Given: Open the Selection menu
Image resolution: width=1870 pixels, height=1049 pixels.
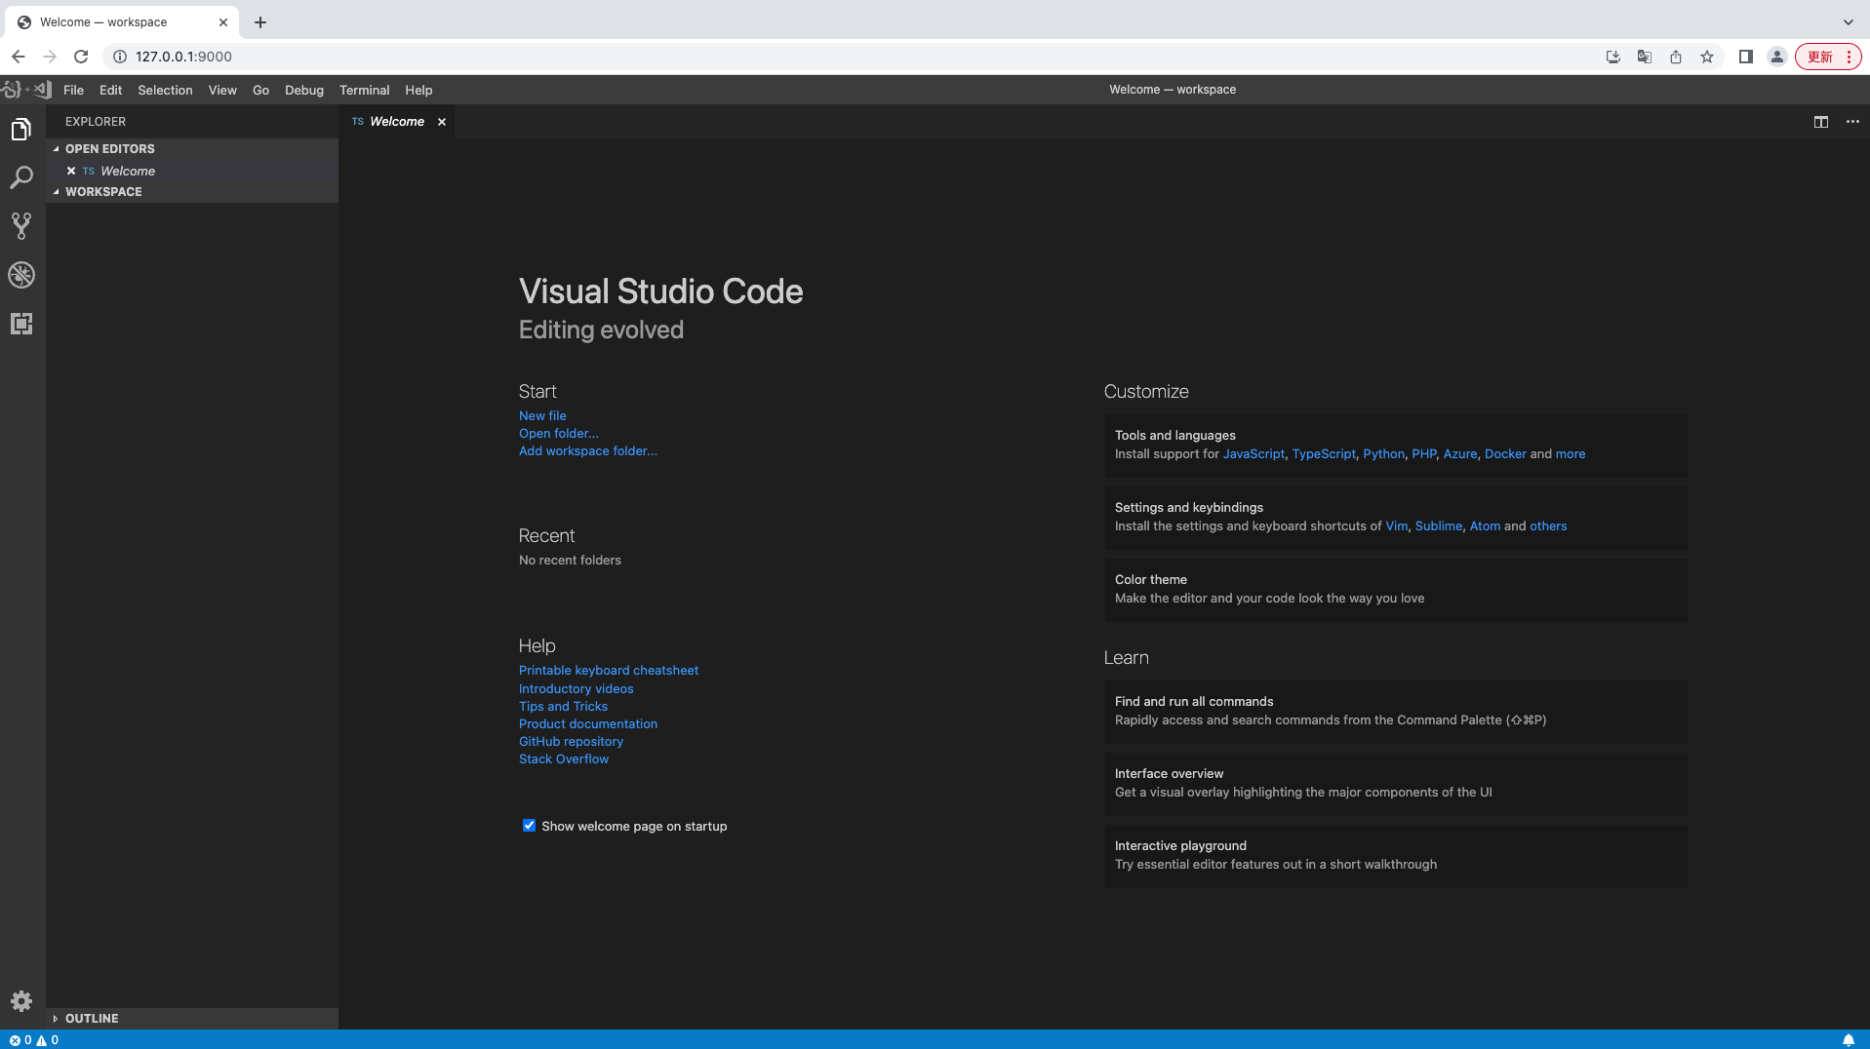Looking at the screenshot, I should [x=165, y=90].
